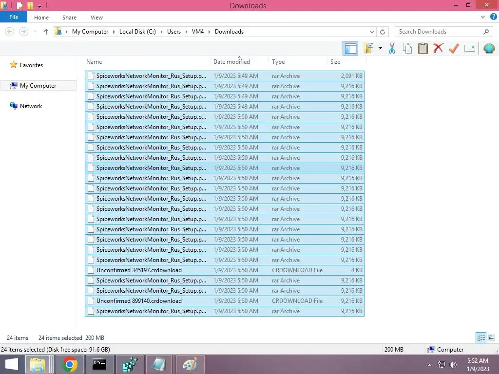This screenshot has height=374, width=499.
Task: Select Unconfirmed 899140.crdownload file
Action: 225,300
